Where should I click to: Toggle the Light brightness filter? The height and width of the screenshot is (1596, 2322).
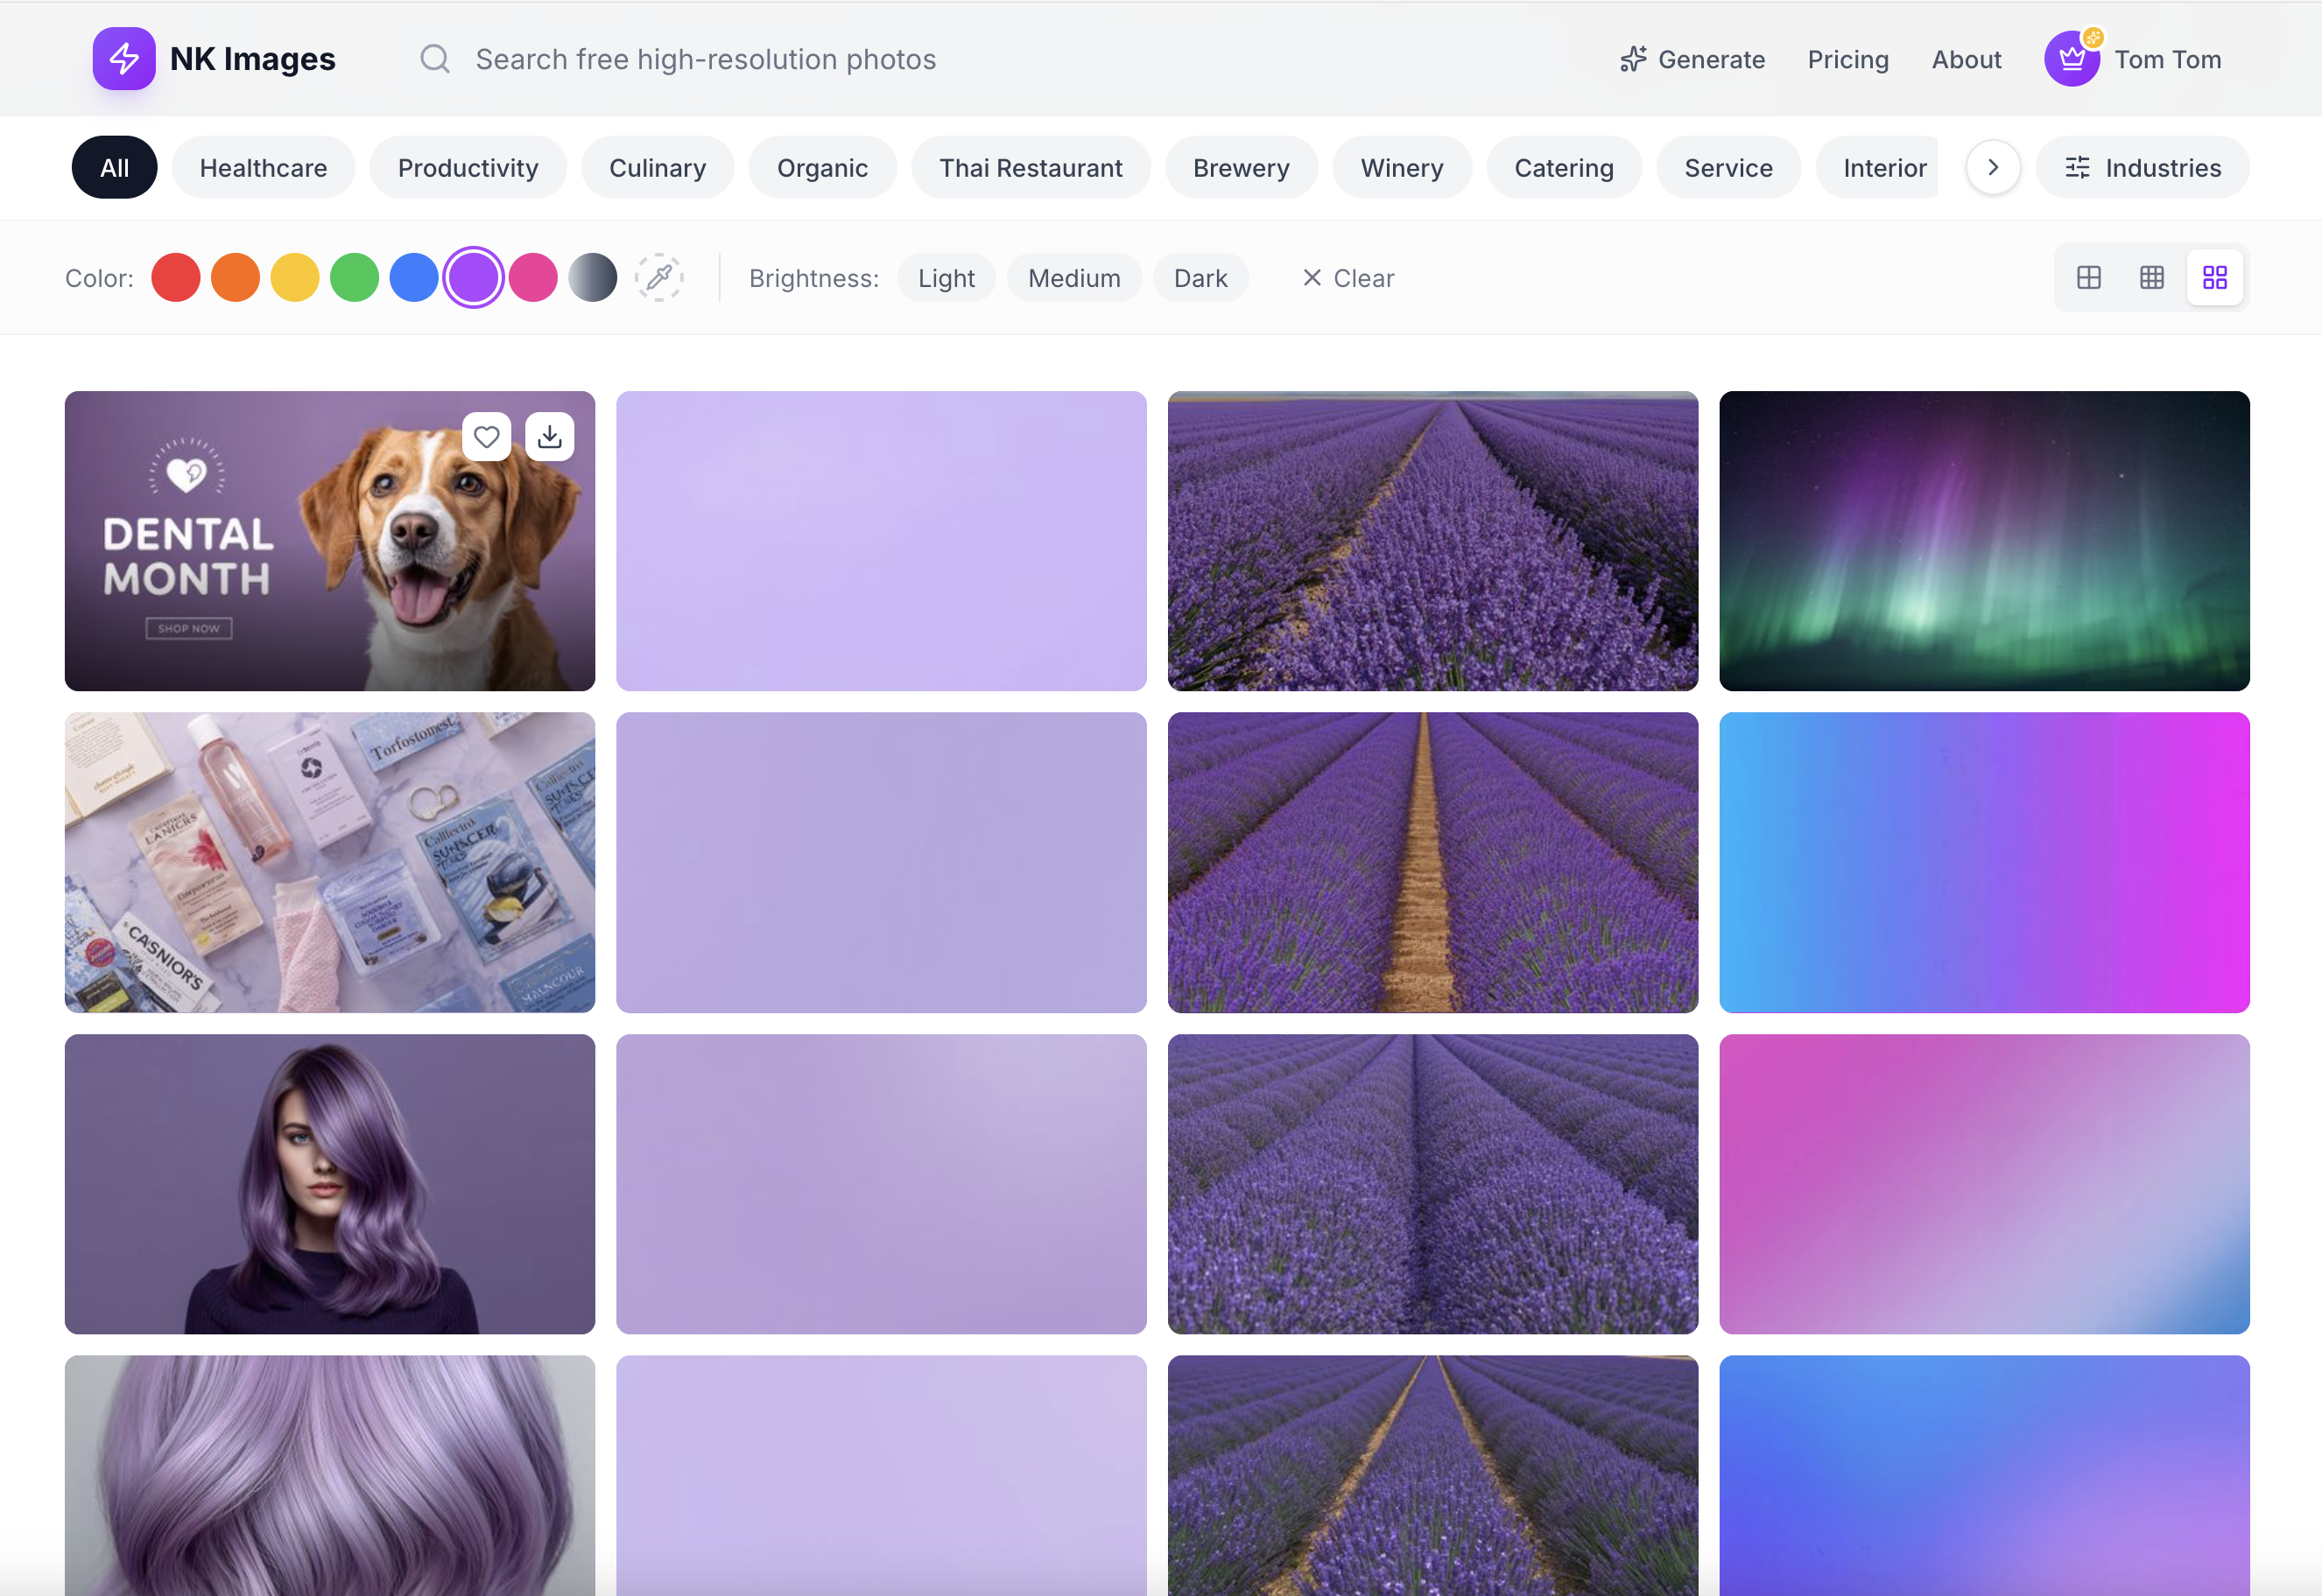coord(946,277)
